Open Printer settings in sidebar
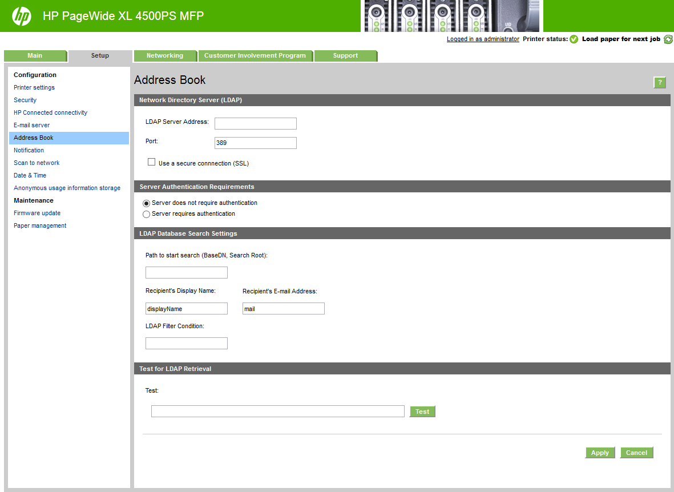The width and height of the screenshot is (674, 492). pos(34,87)
